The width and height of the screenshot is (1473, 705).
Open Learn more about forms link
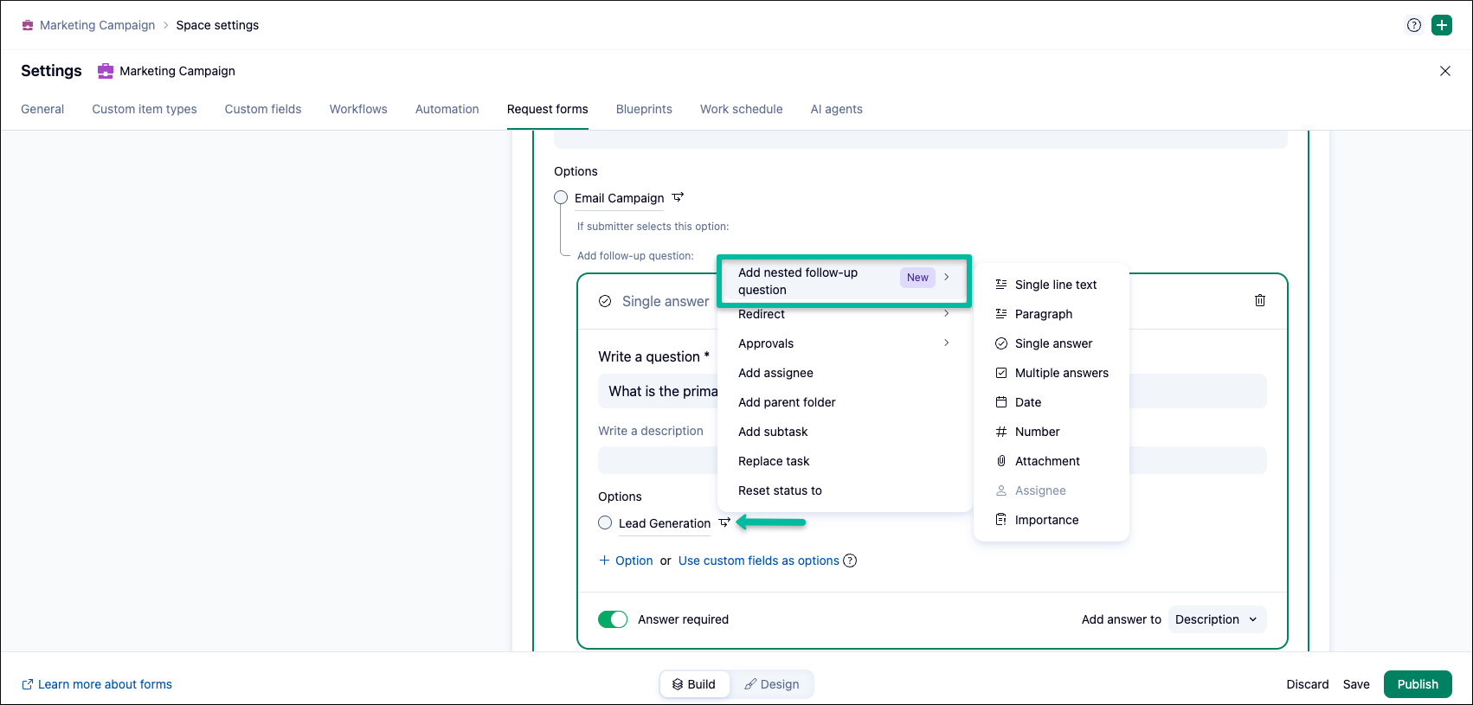pyautogui.click(x=97, y=684)
